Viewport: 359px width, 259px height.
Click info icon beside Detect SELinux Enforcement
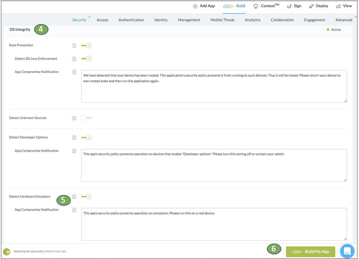tap(74, 59)
